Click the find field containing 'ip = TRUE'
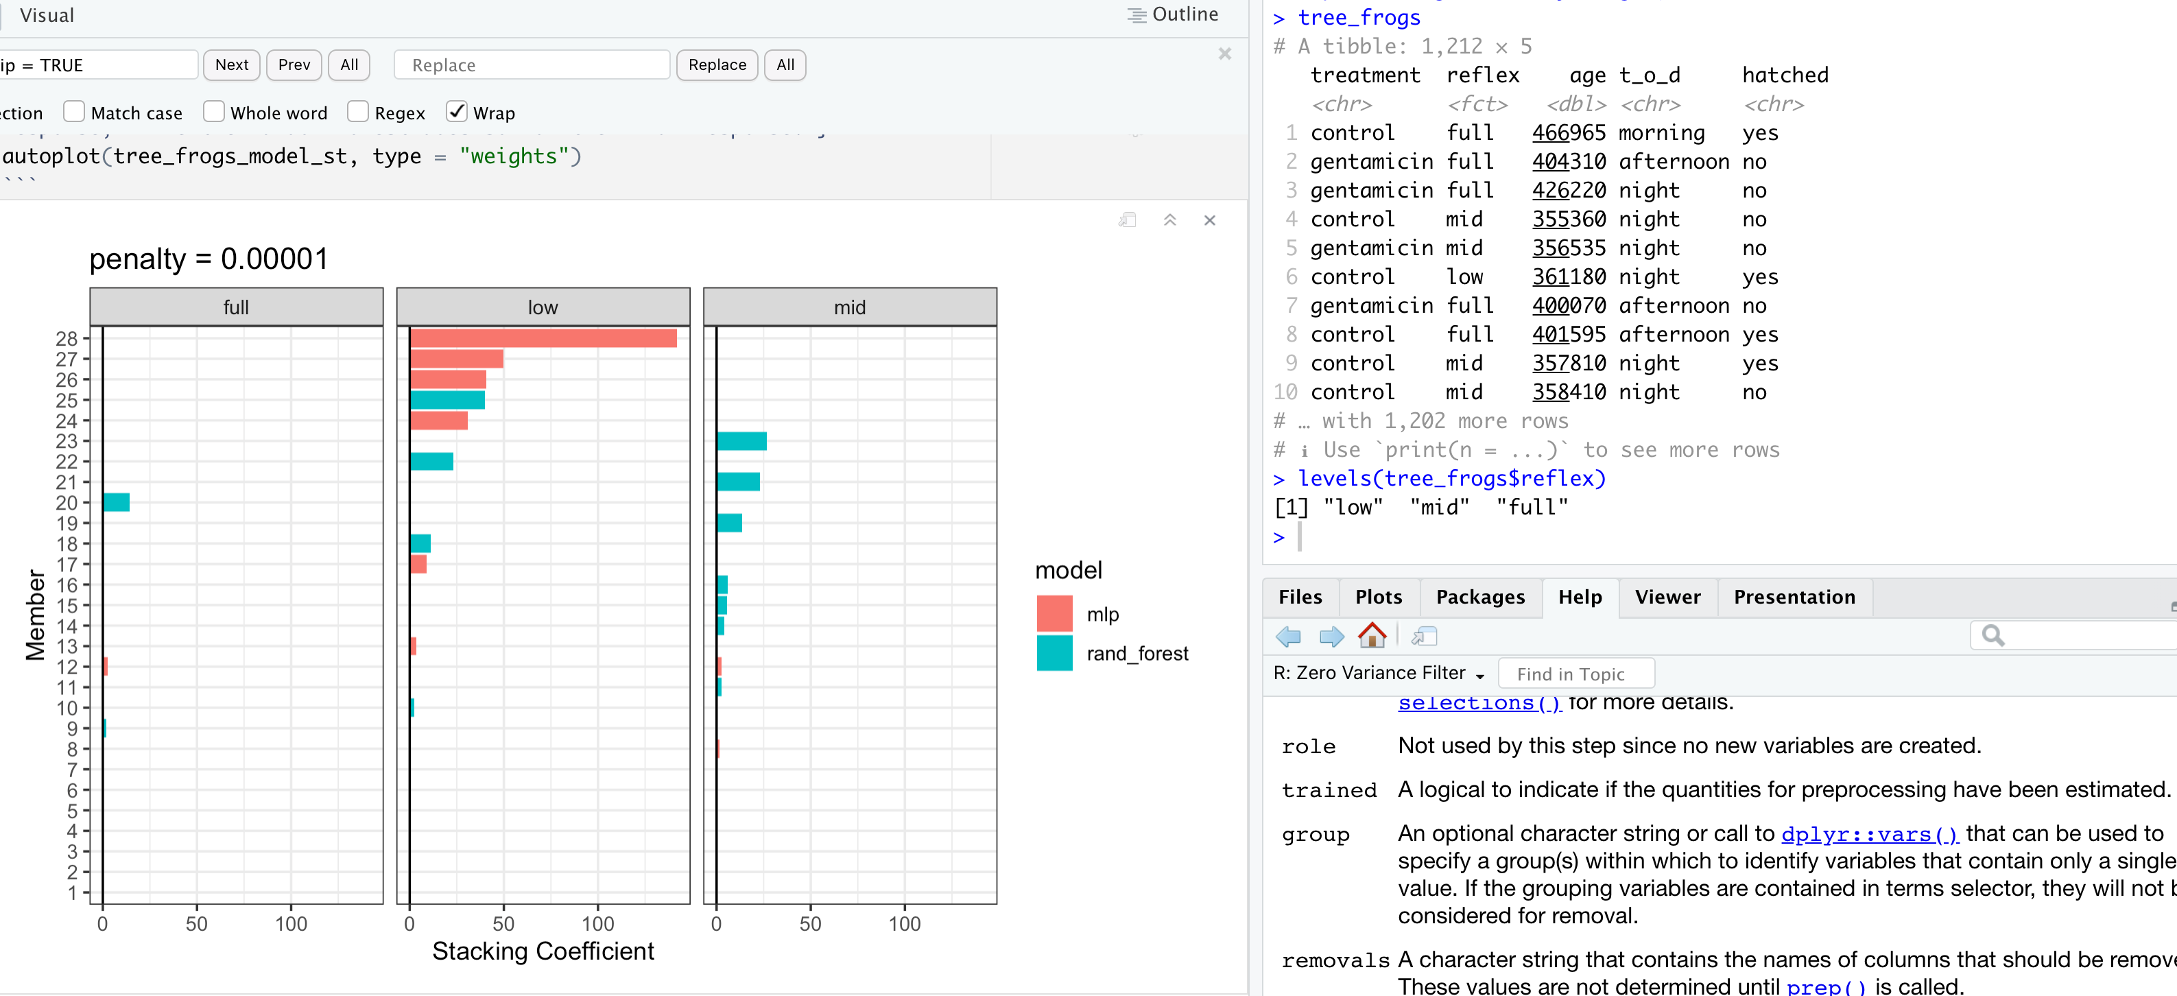 point(98,65)
